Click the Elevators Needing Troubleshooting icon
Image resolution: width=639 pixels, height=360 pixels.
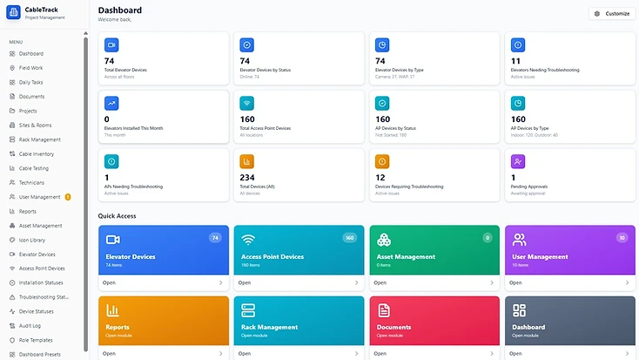click(518, 45)
